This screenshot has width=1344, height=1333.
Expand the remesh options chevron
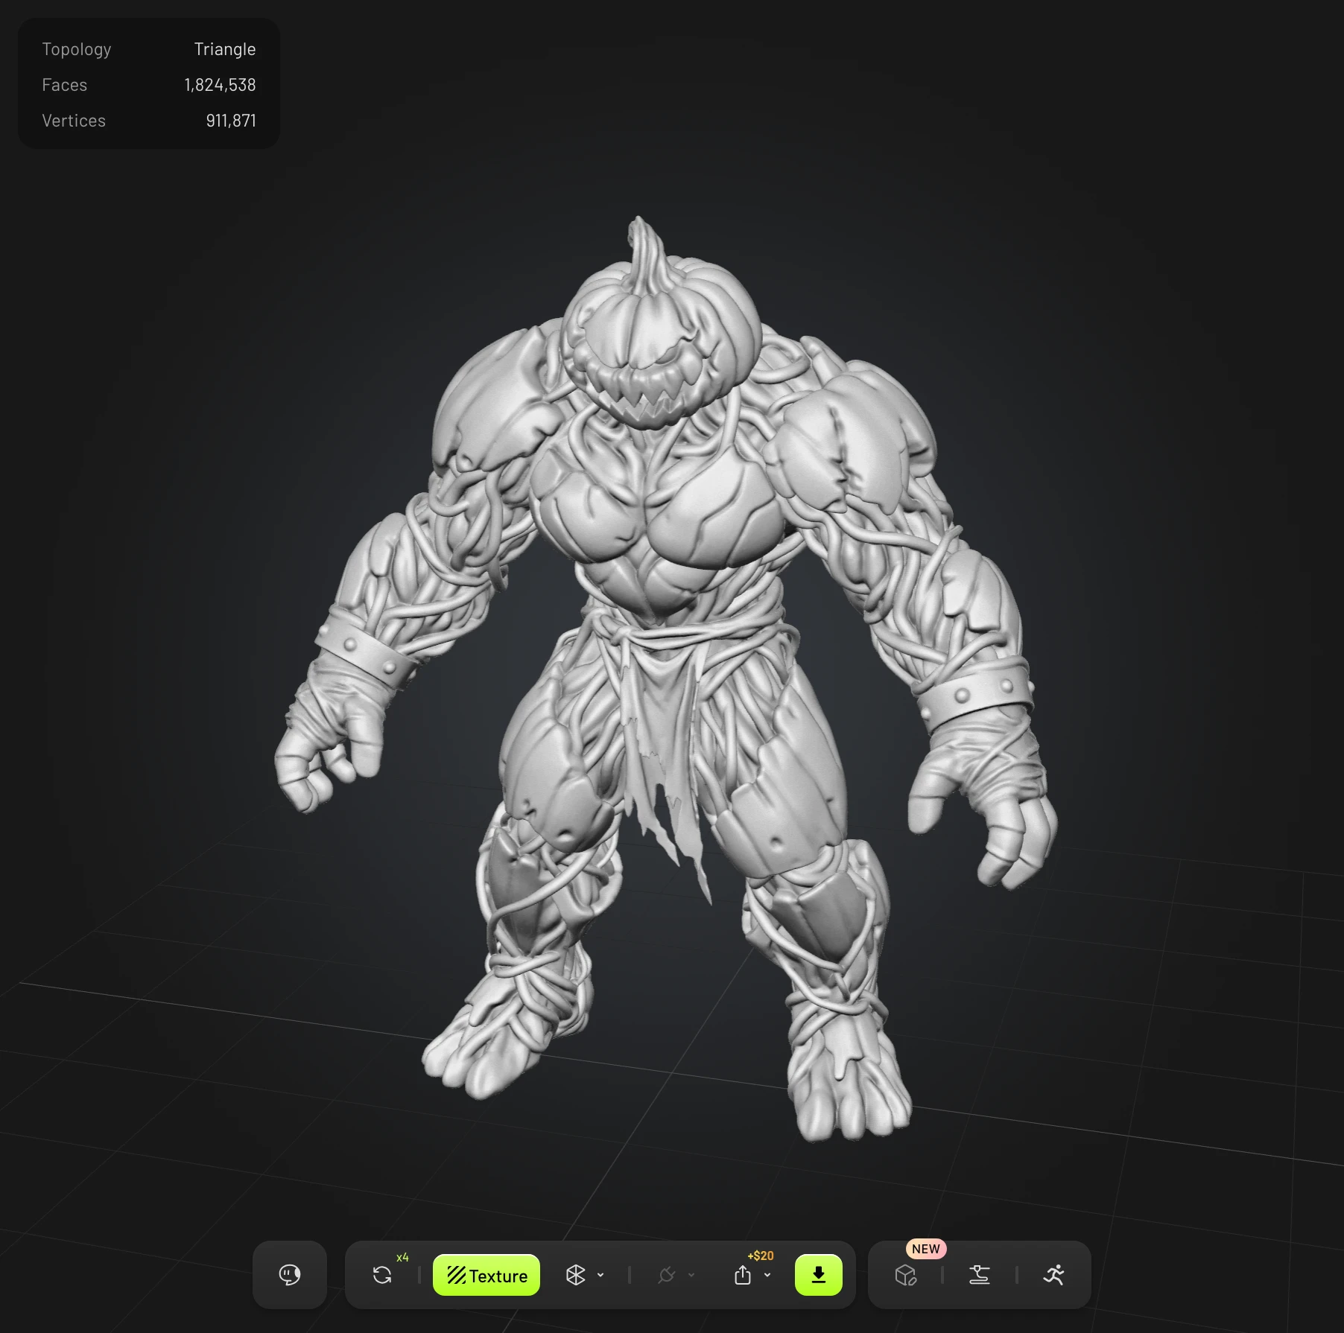pyautogui.click(x=600, y=1275)
